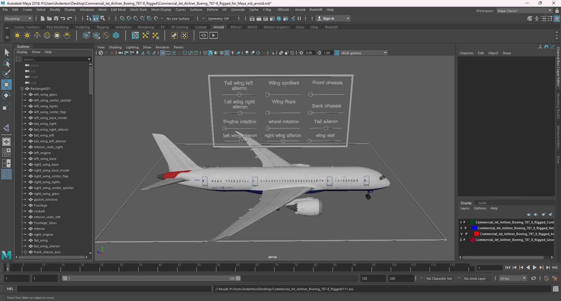This screenshot has width=561, height=301.
Task: Save the scene with the floppy disk icon
Action: pyautogui.click(x=56, y=18)
